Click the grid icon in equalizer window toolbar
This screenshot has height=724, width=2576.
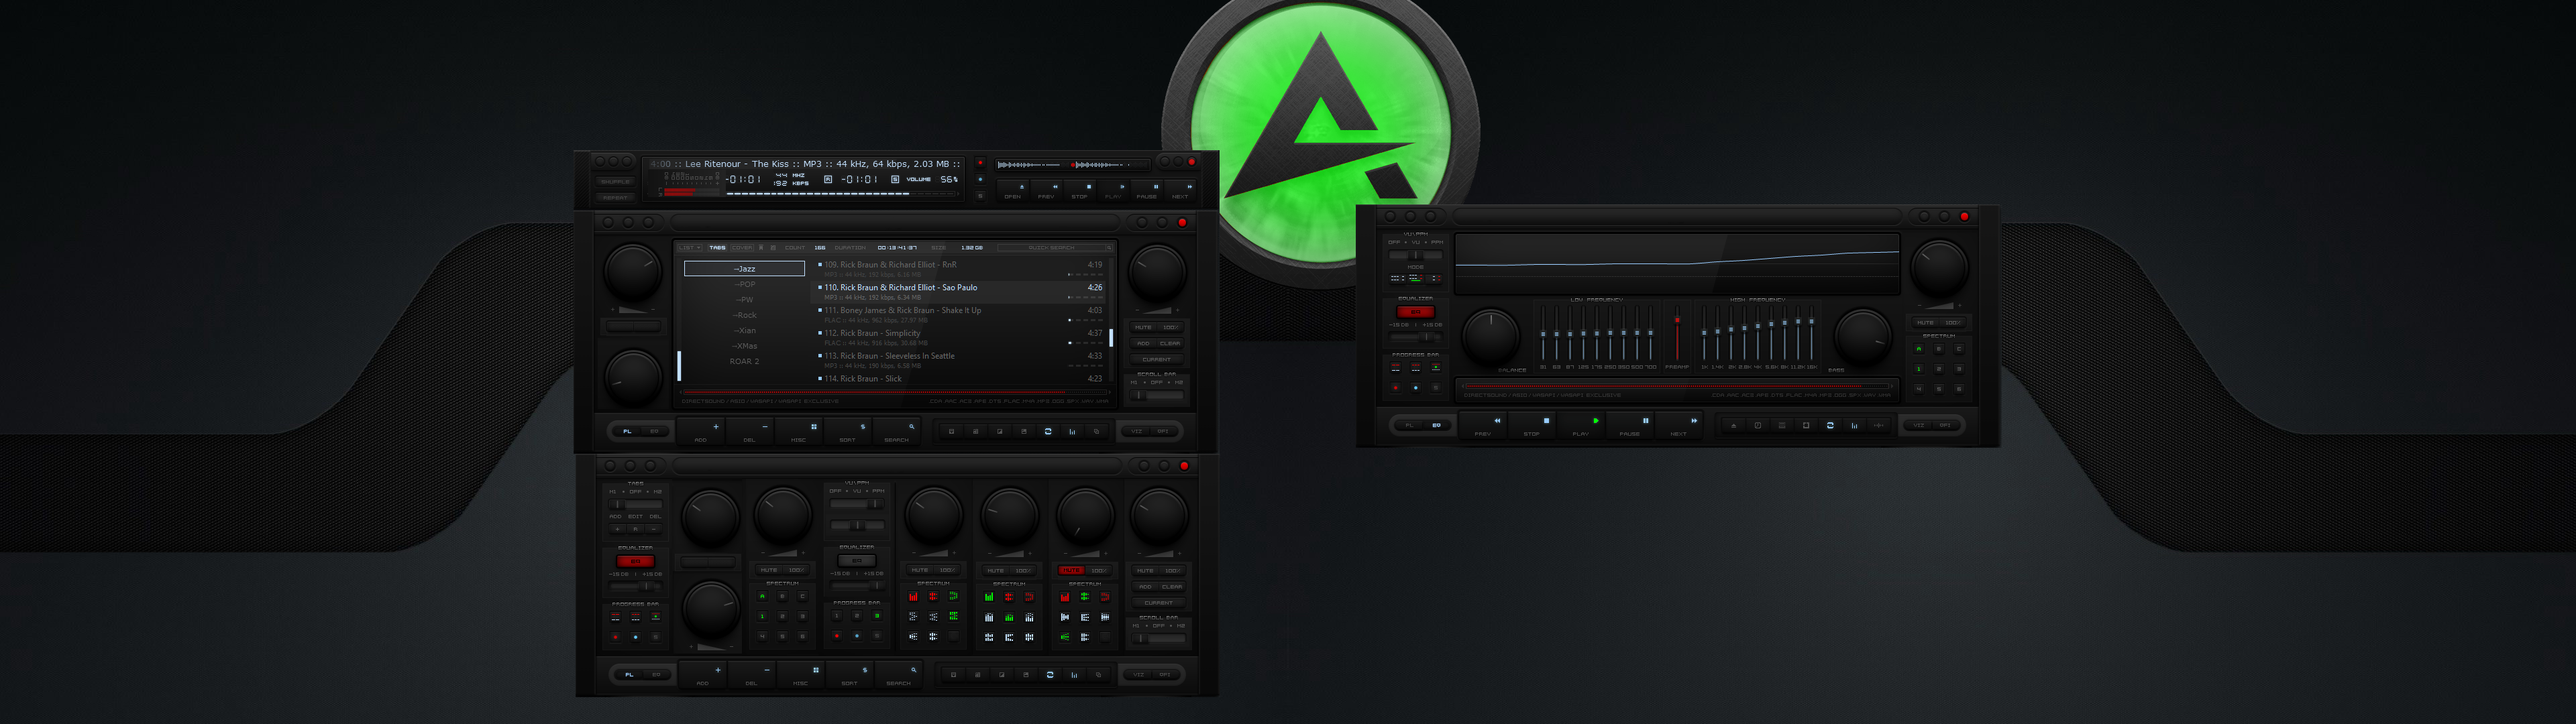point(1782,425)
